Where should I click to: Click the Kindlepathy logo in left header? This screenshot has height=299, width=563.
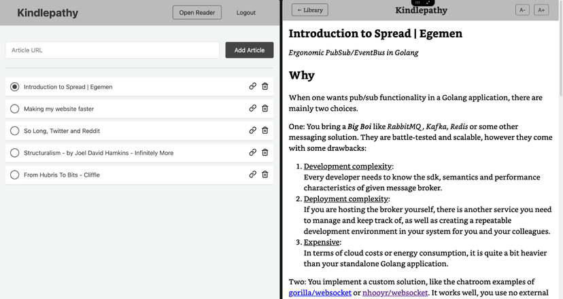[x=48, y=13]
